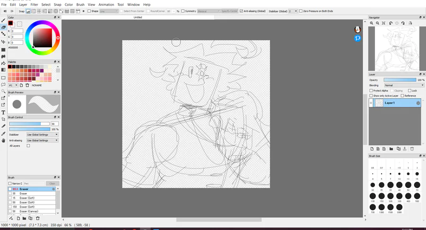Open the File menu
Image resolution: width=426 pixels, height=230 pixels.
click(4, 5)
